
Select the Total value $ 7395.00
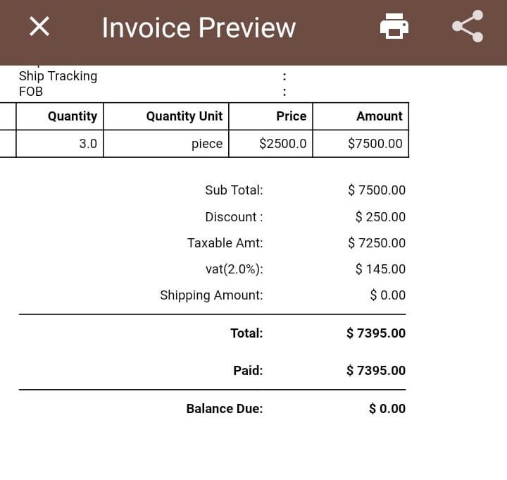(x=376, y=333)
